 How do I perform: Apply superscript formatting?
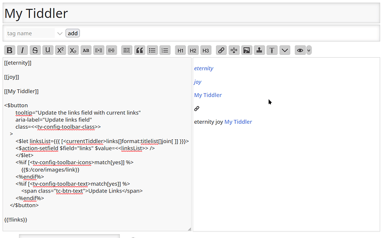[61, 50]
